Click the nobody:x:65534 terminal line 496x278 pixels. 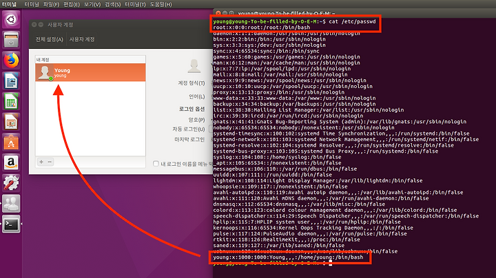(304, 127)
